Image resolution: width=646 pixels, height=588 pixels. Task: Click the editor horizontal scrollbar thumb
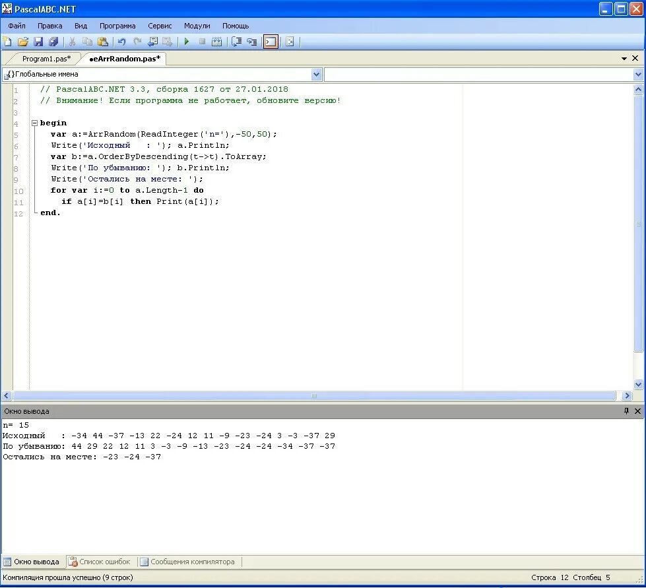point(314,396)
